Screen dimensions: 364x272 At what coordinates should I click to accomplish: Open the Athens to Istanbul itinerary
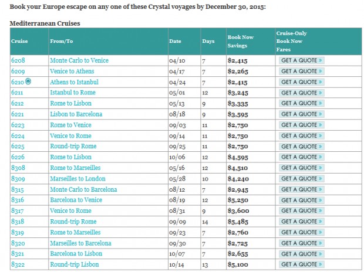(74, 82)
